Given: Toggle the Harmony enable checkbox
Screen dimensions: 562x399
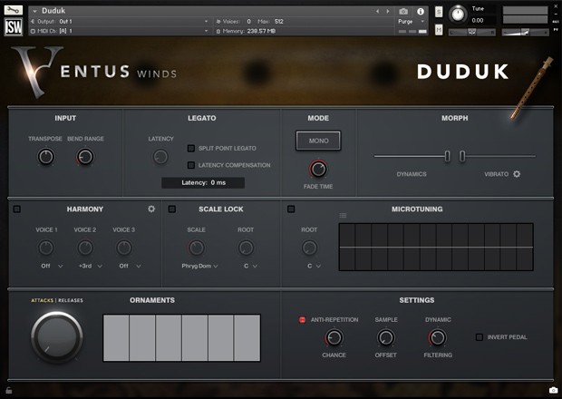Looking at the screenshot, I should pyautogui.click(x=17, y=209).
